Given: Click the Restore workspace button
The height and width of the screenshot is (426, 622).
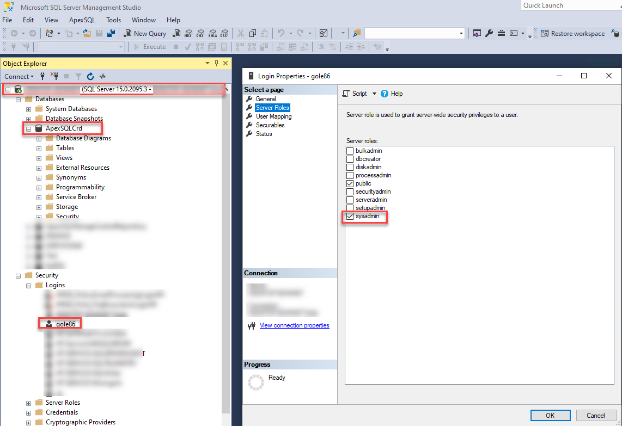Looking at the screenshot, I should tap(573, 34).
